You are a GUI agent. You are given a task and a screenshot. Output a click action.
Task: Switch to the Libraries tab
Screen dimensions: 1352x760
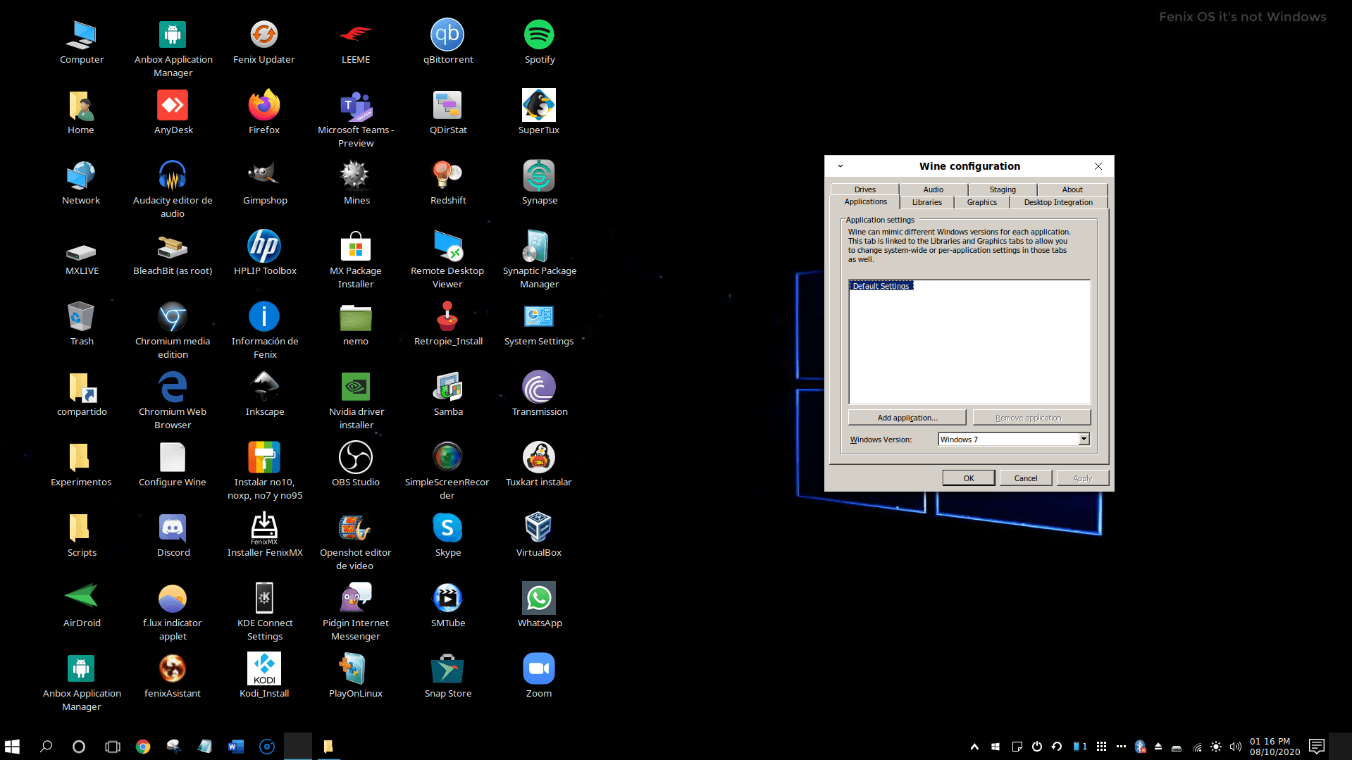point(926,202)
